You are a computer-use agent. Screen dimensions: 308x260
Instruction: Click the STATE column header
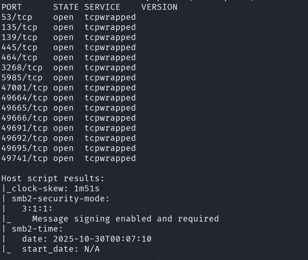pyautogui.click(x=66, y=7)
